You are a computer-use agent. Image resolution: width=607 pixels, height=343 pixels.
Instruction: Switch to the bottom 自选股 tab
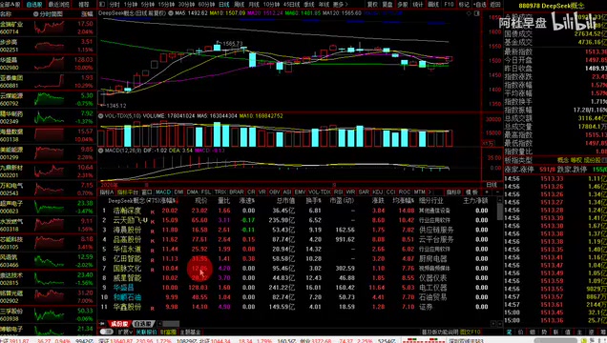(143, 324)
